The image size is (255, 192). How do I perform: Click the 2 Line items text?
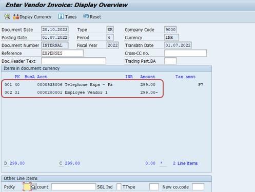(x=185, y=163)
